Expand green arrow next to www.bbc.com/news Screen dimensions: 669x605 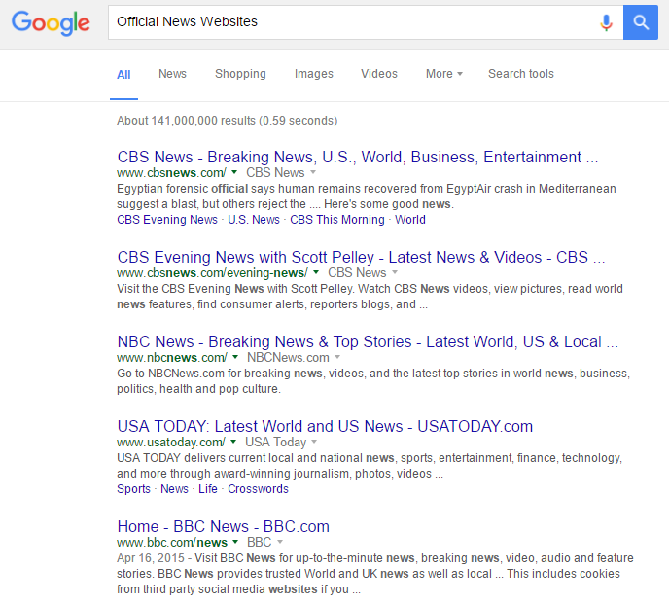click(x=235, y=542)
